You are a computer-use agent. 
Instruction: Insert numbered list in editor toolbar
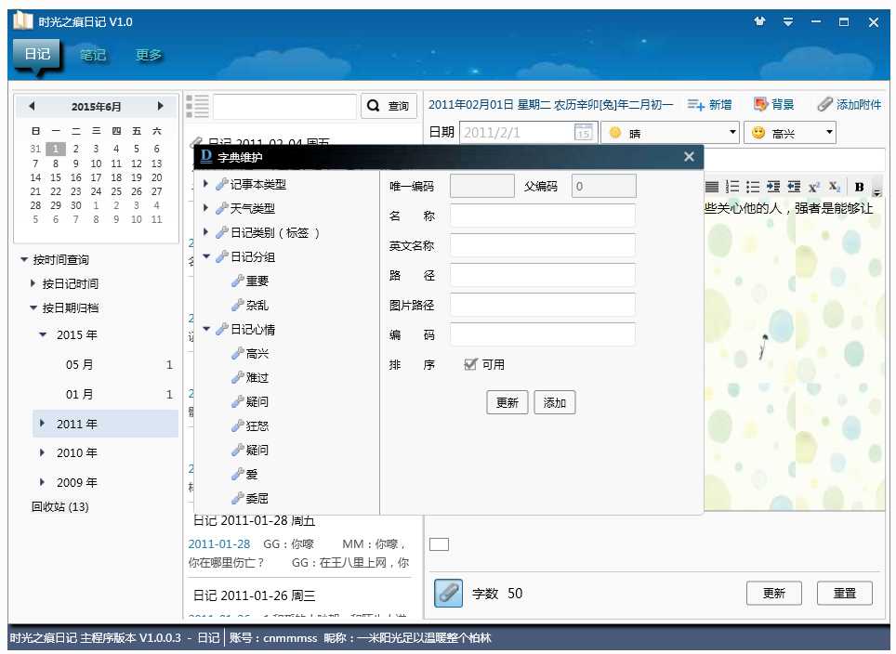(x=732, y=187)
